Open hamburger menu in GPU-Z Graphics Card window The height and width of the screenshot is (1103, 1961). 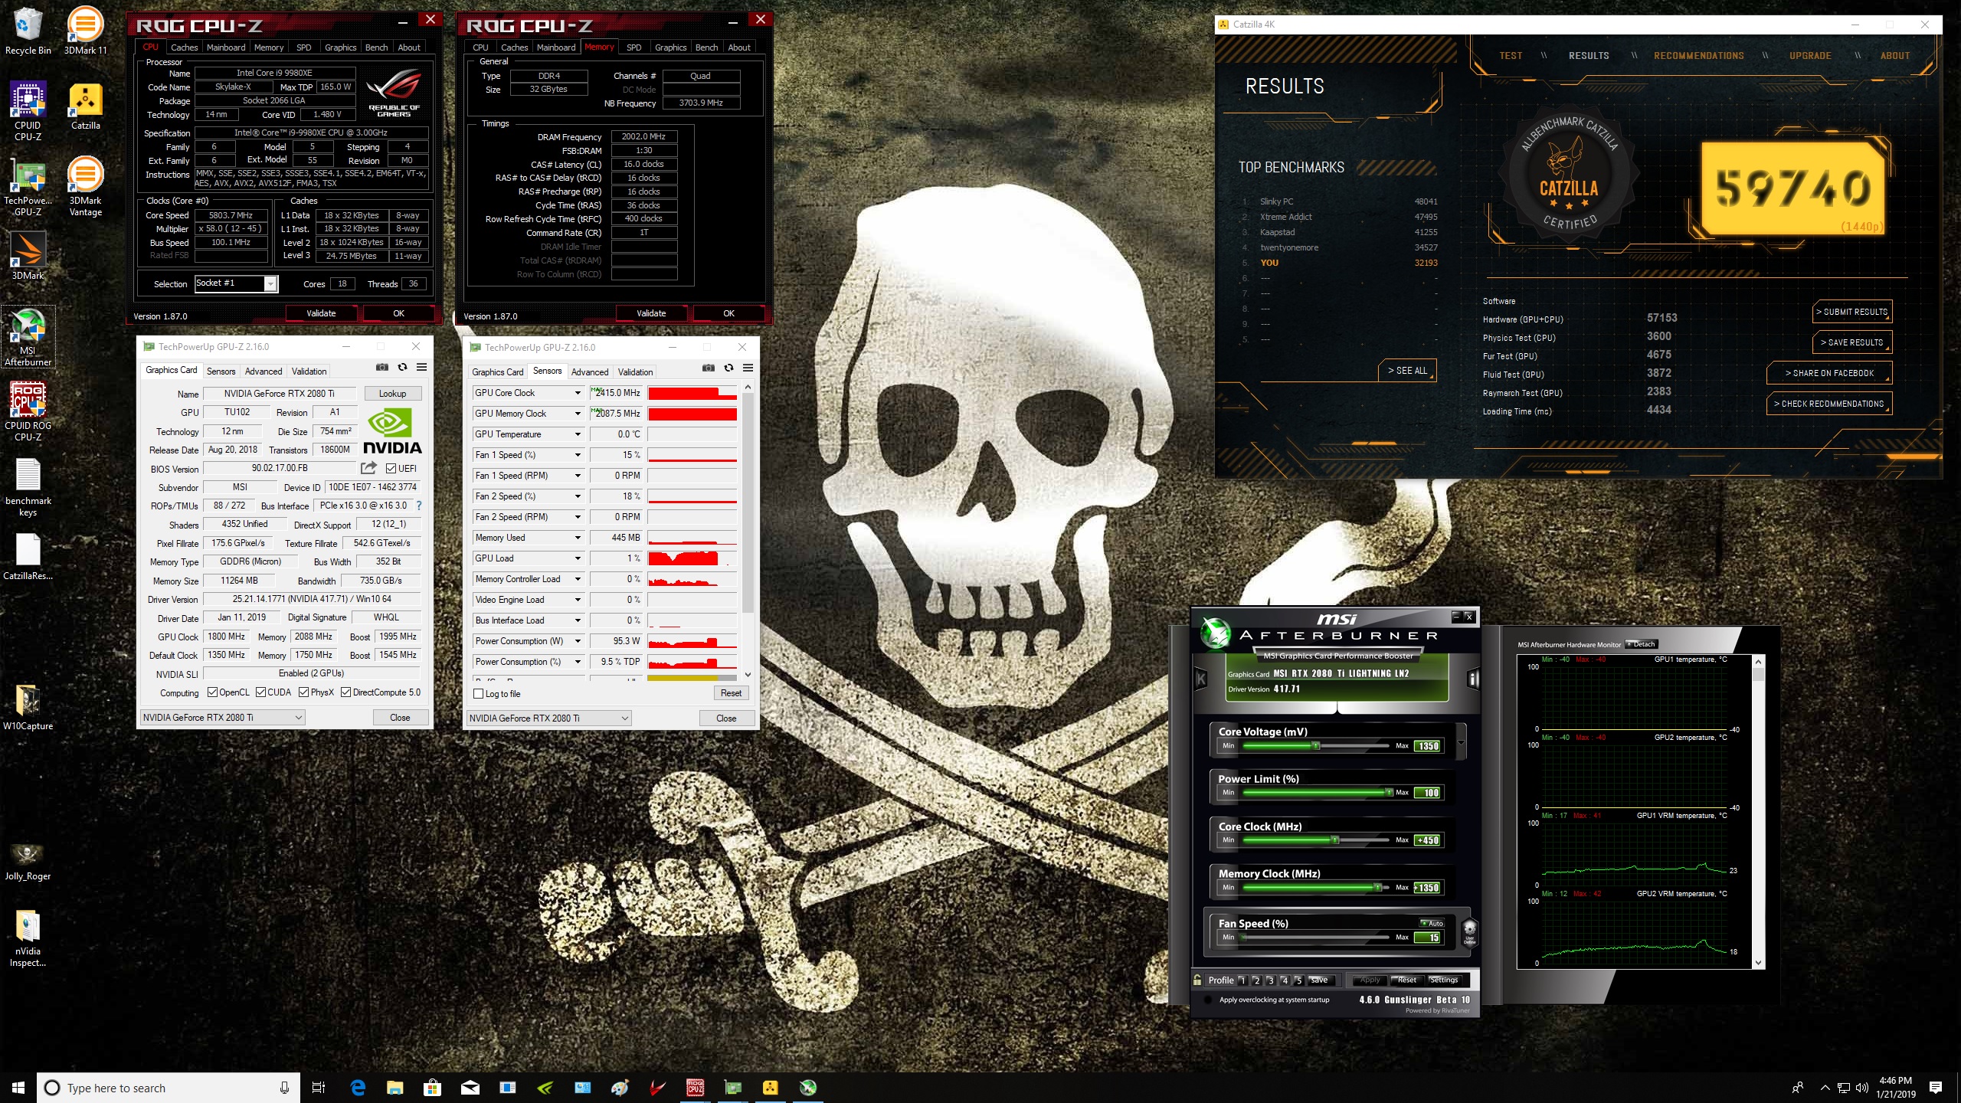tap(421, 368)
